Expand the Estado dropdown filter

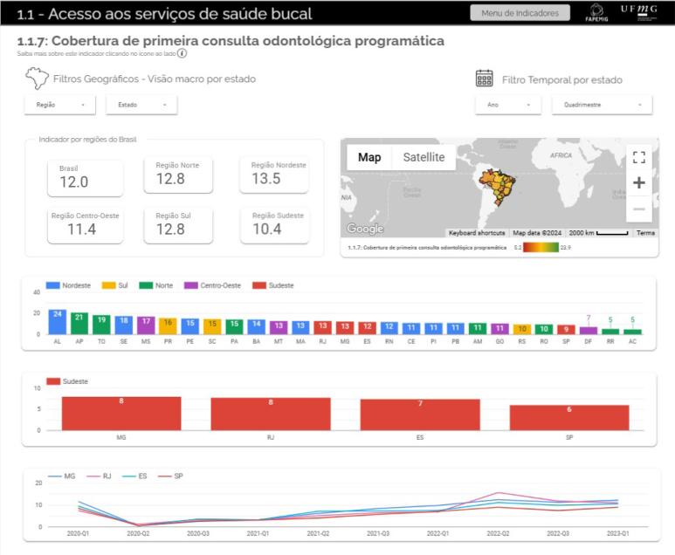point(141,105)
